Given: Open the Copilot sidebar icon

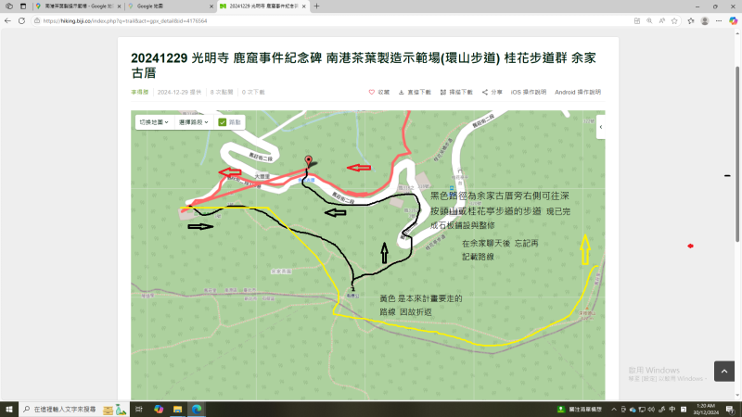Looking at the screenshot, I should [x=733, y=20].
